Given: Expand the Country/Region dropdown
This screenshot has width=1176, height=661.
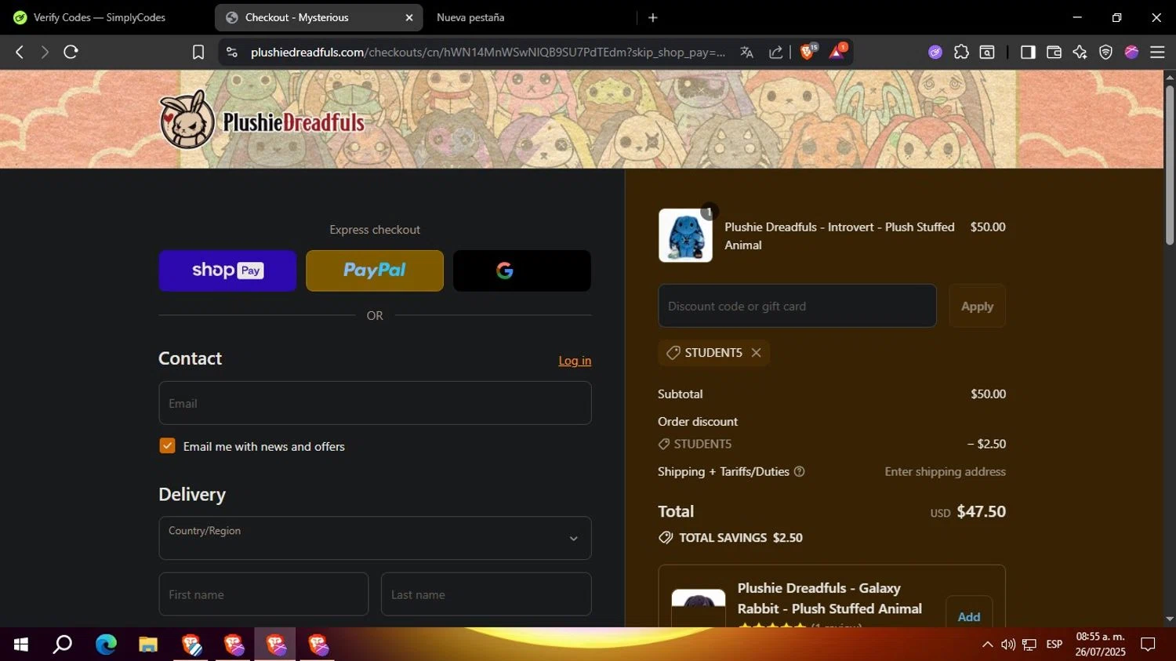Looking at the screenshot, I should tap(375, 538).
